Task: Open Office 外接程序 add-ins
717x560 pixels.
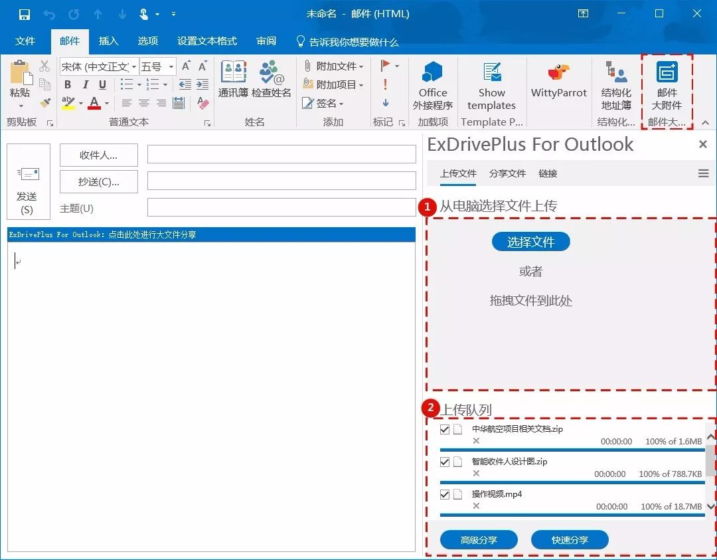Action: coord(433,86)
